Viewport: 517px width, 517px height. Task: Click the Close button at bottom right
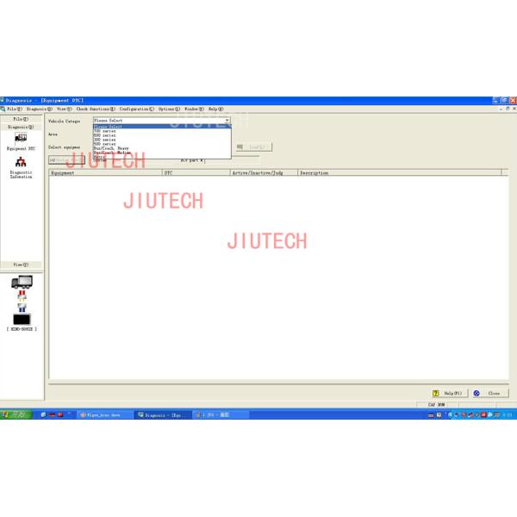[488, 393]
